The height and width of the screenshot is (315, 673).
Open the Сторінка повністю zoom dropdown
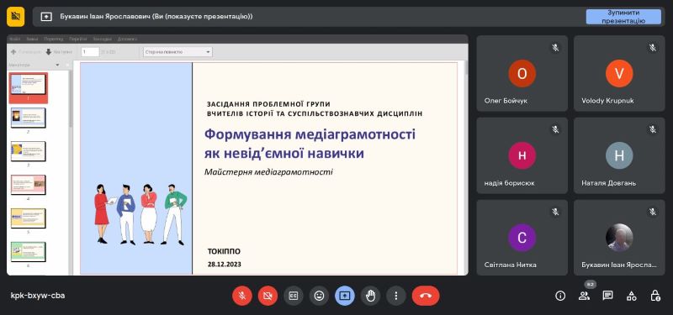[x=178, y=52]
